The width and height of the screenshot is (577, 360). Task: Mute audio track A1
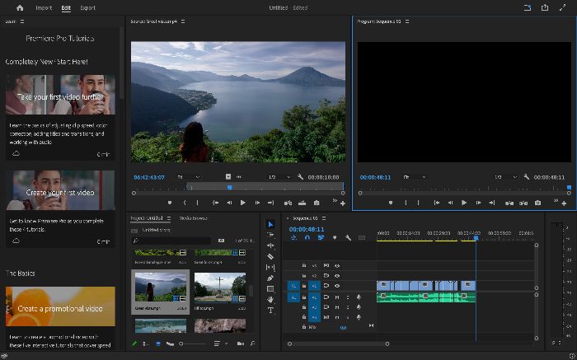point(337,297)
